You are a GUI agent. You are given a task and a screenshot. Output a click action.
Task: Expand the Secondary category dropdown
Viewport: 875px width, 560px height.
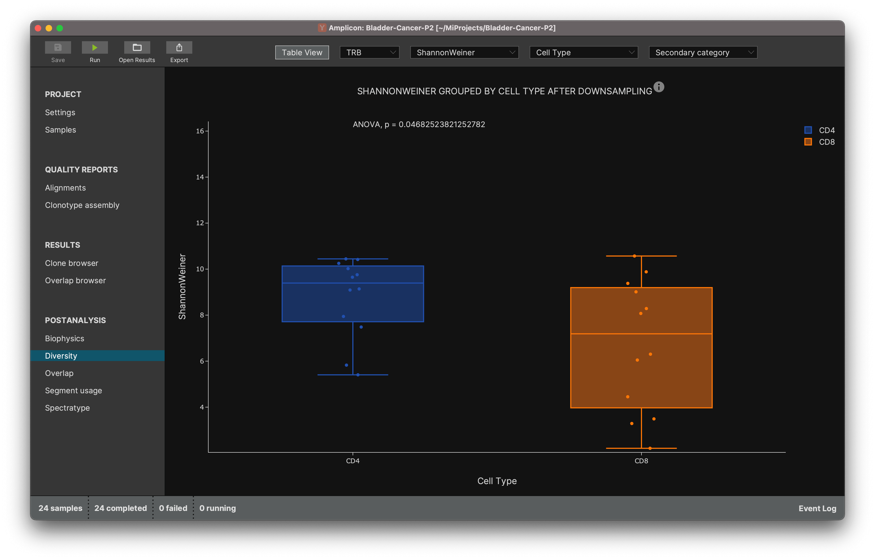[703, 52]
